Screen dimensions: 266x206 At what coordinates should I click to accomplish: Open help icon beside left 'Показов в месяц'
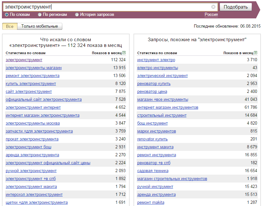tap(124, 53)
